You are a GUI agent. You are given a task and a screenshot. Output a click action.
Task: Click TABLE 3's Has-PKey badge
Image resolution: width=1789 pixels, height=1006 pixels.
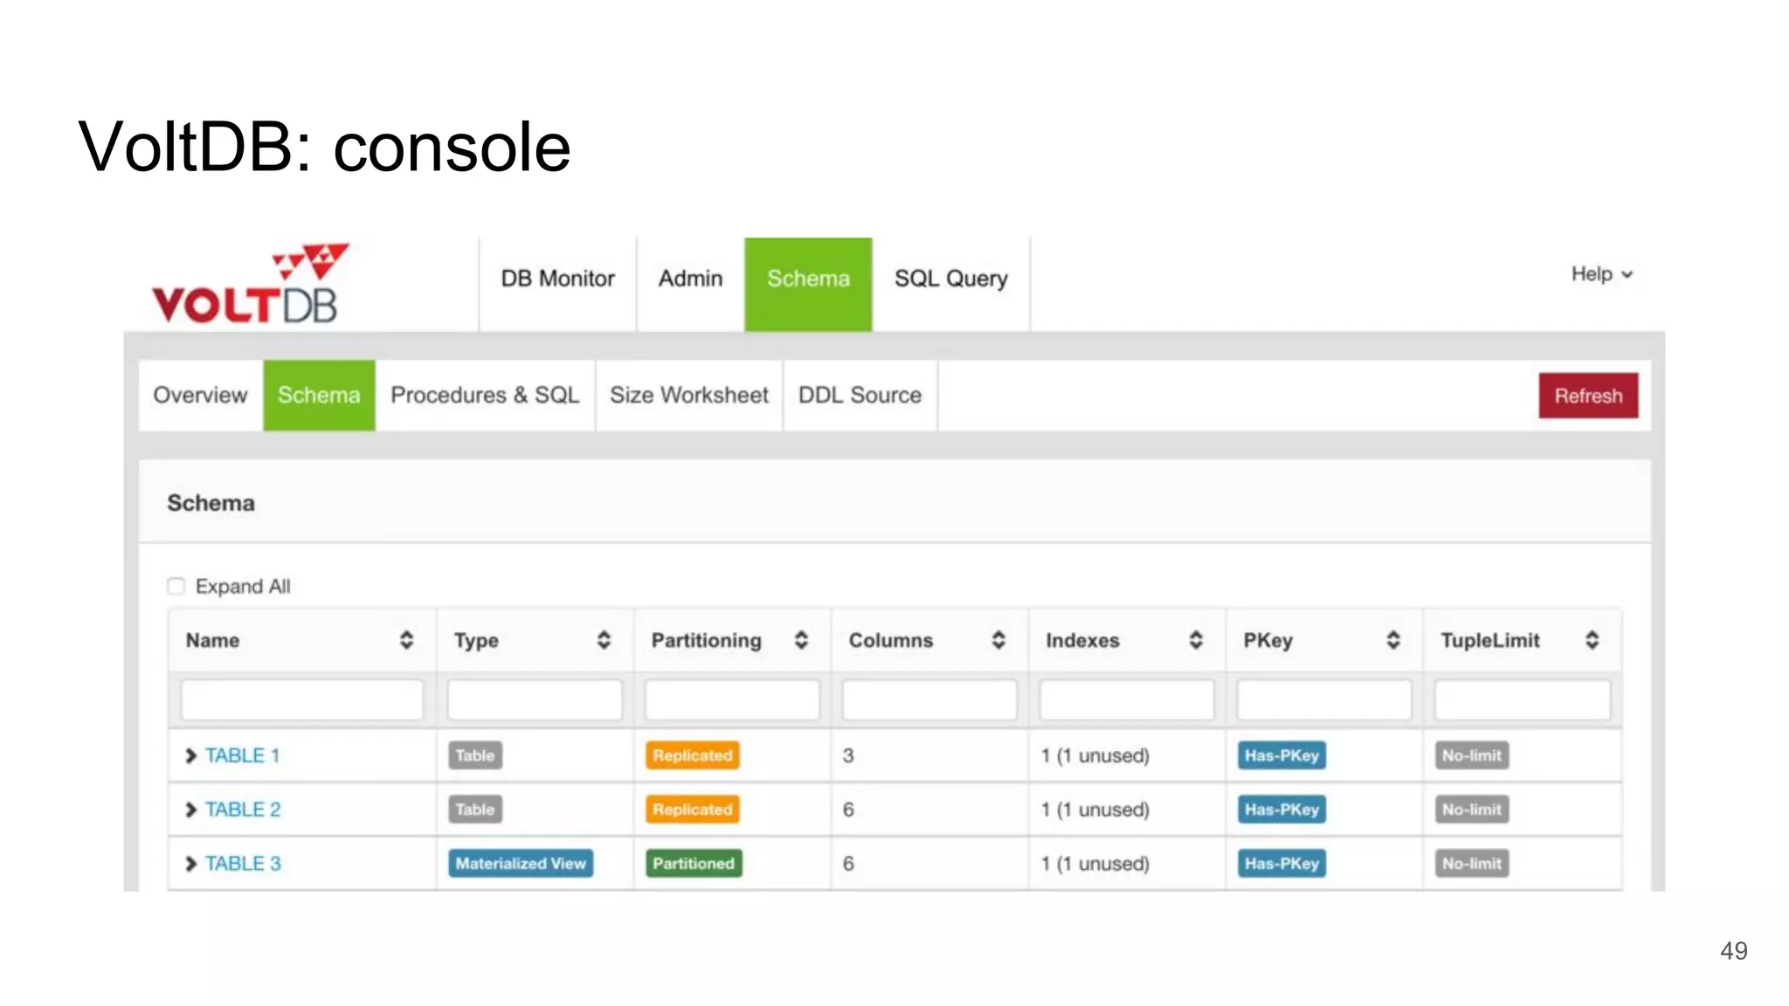click(1281, 864)
